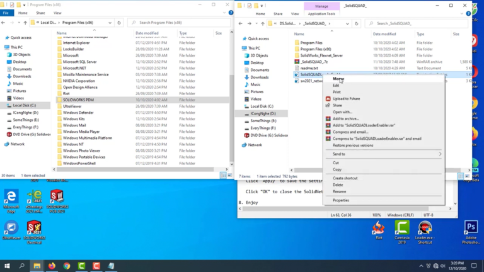The height and width of the screenshot is (272, 484).
Task: Expand the Send to submenu
Action: coord(383,154)
